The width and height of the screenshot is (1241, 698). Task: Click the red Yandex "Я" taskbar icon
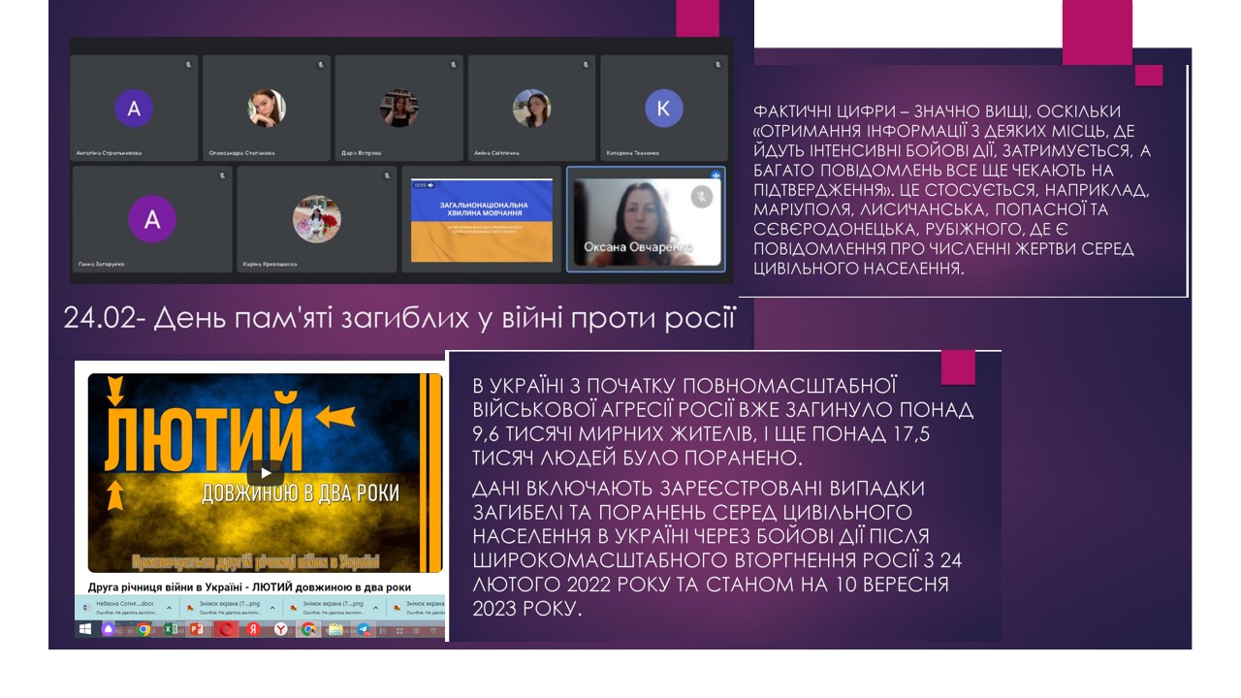coord(253,629)
